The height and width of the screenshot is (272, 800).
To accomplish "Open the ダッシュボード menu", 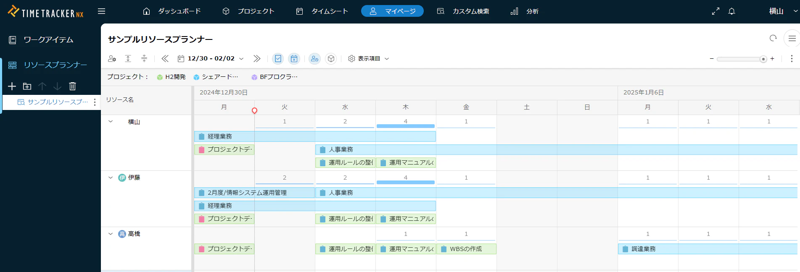I will tap(172, 11).
